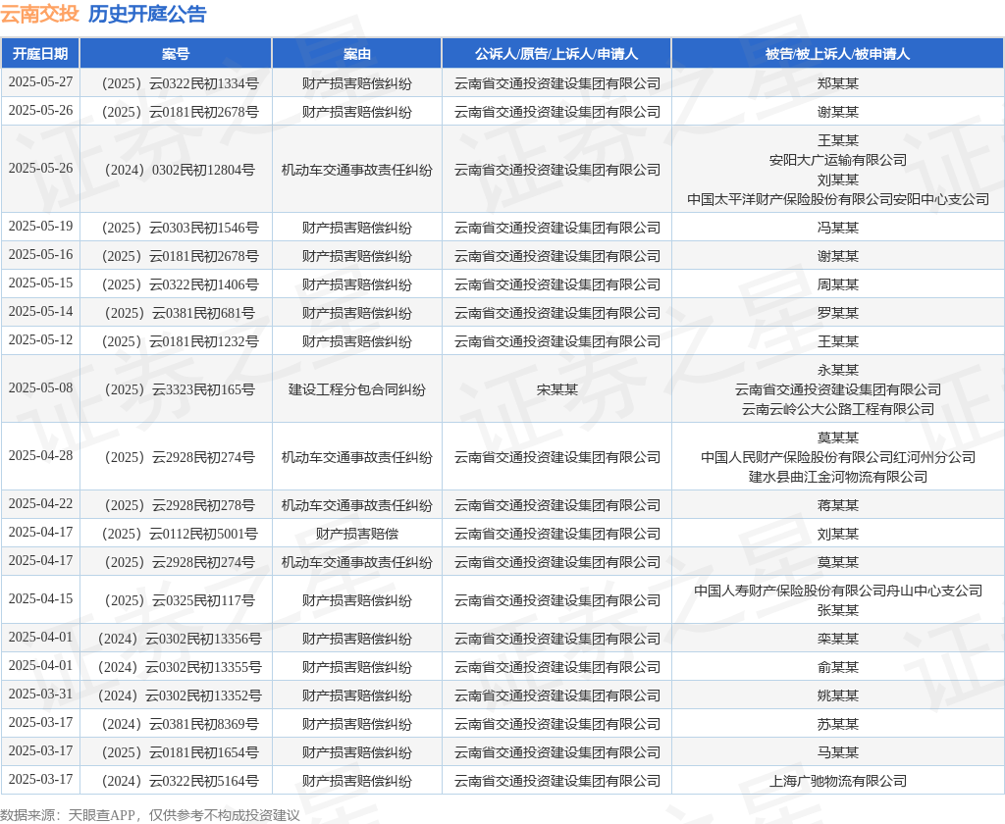Select date cell 2025-05-19

(x=40, y=227)
